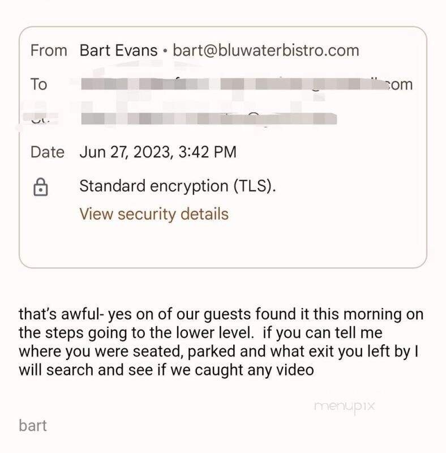
Task: Click the bart@bluwaterbistro.com email address
Action: [x=265, y=50]
